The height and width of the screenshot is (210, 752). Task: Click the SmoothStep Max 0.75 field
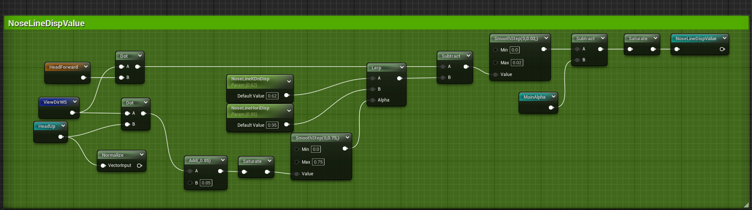tap(318, 162)
